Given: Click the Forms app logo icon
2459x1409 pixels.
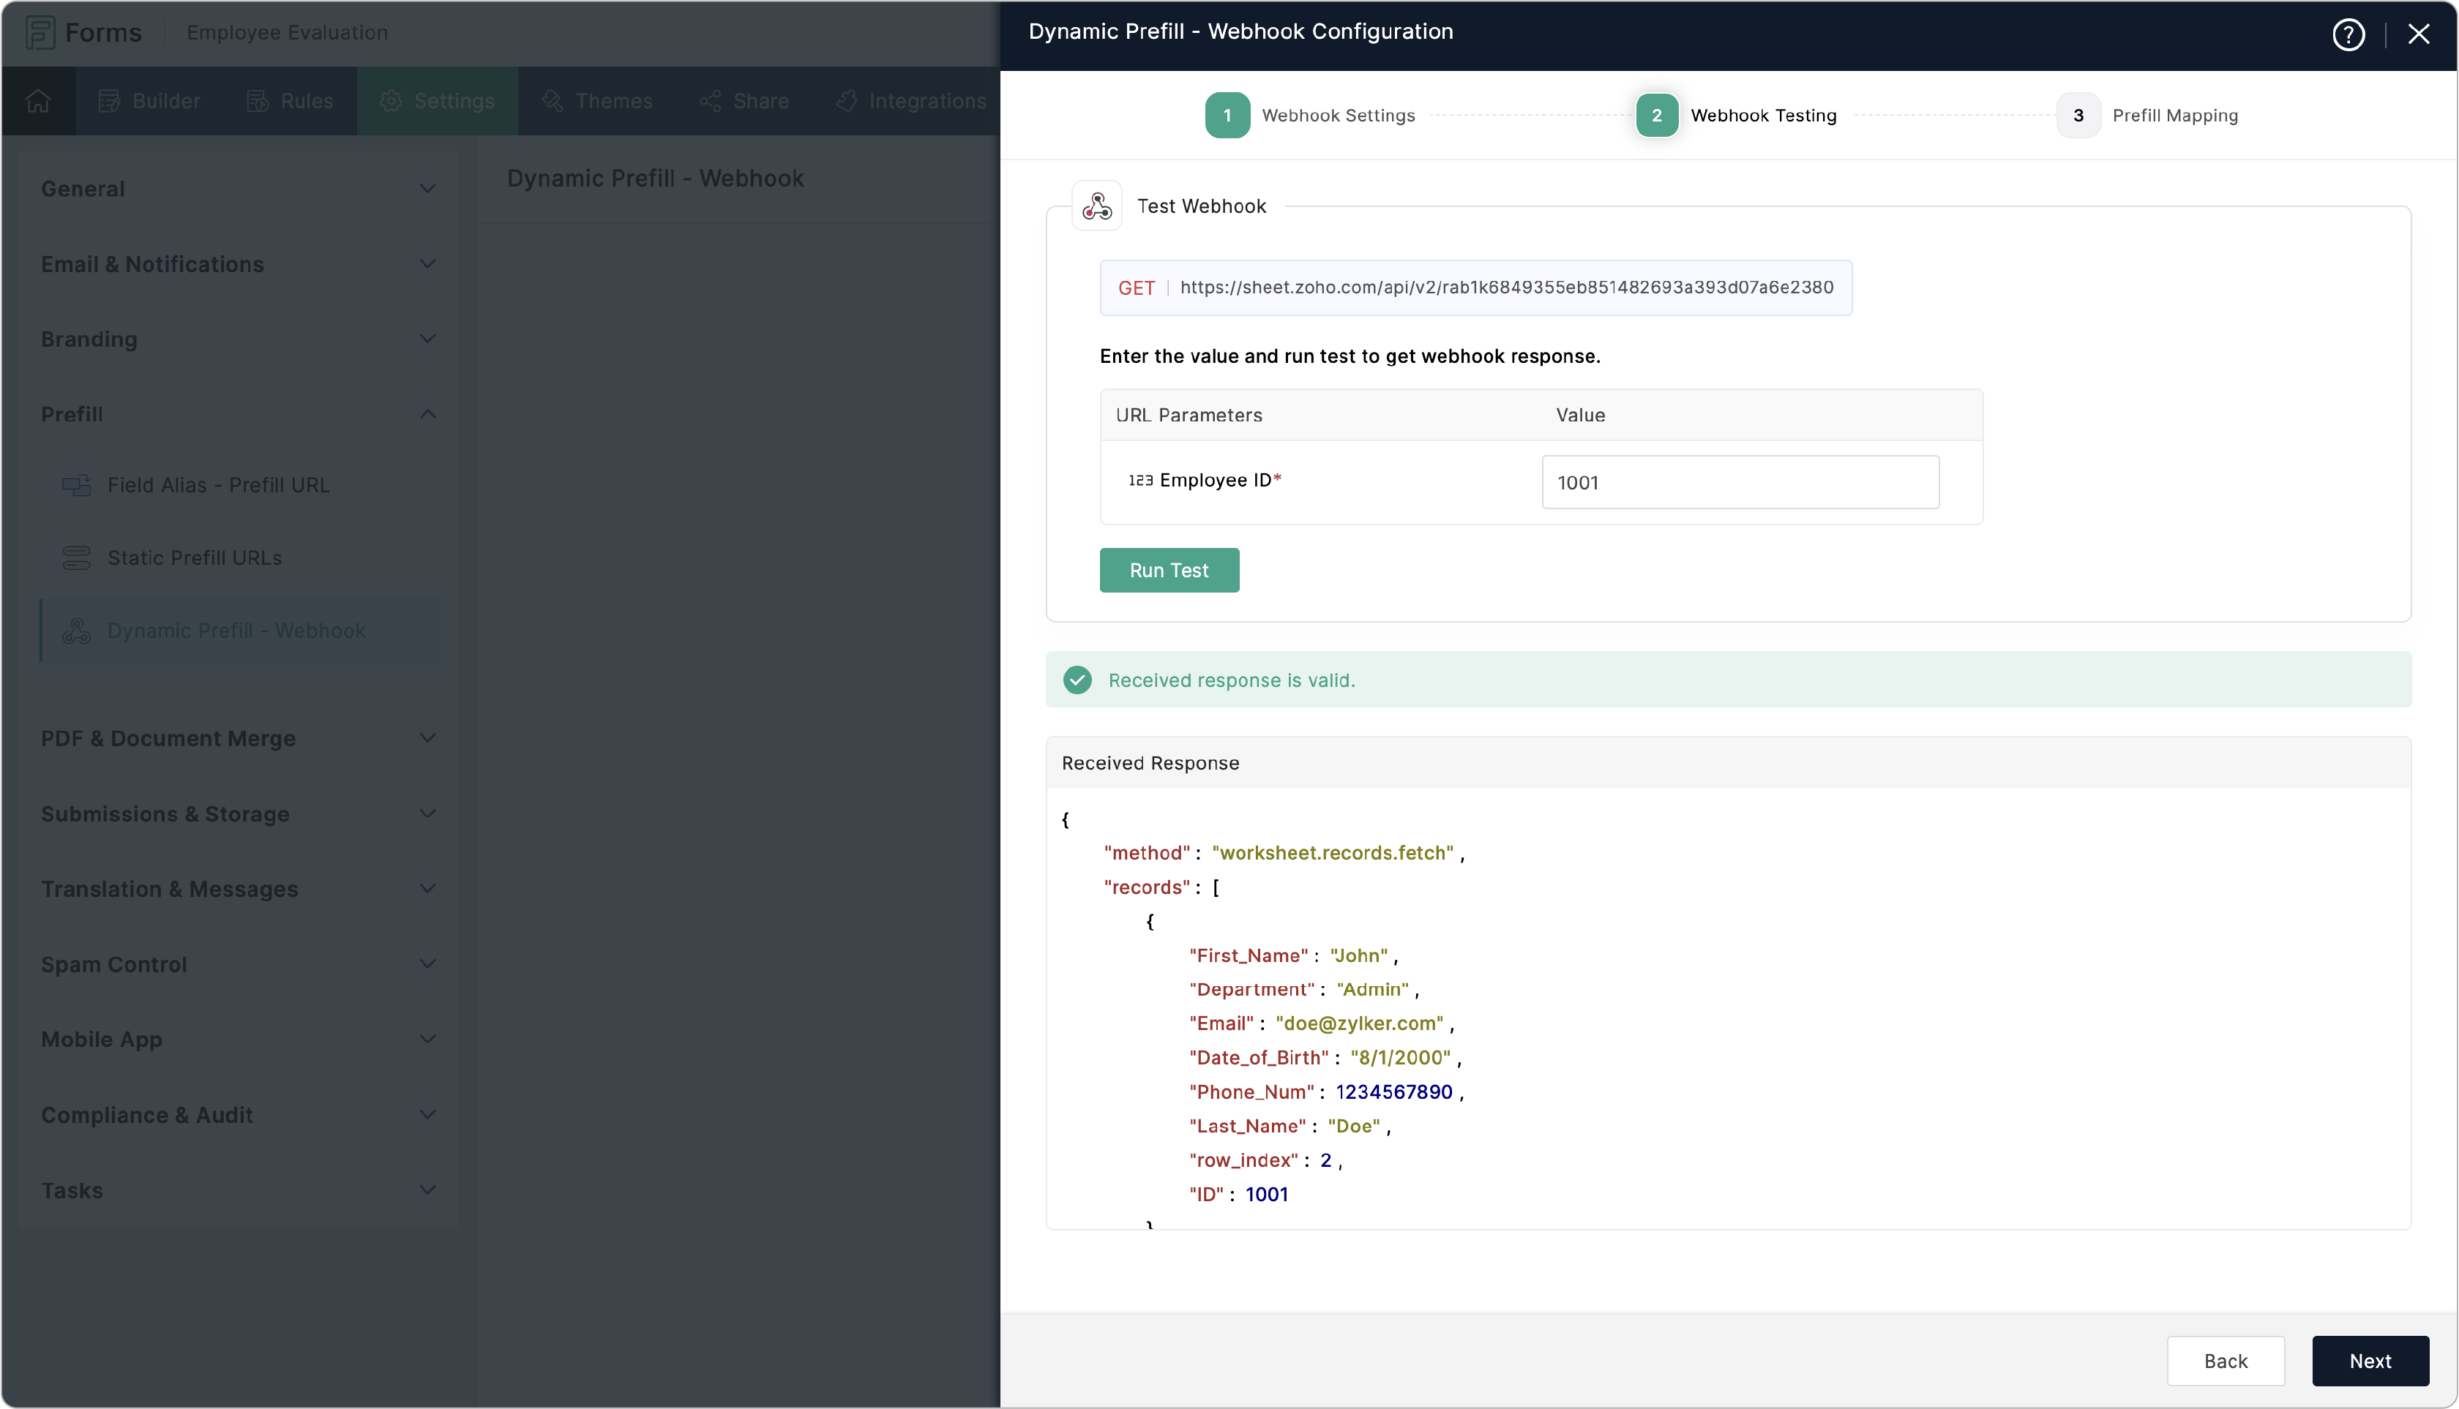Looking at the screenshot, I should pos(40,32).
